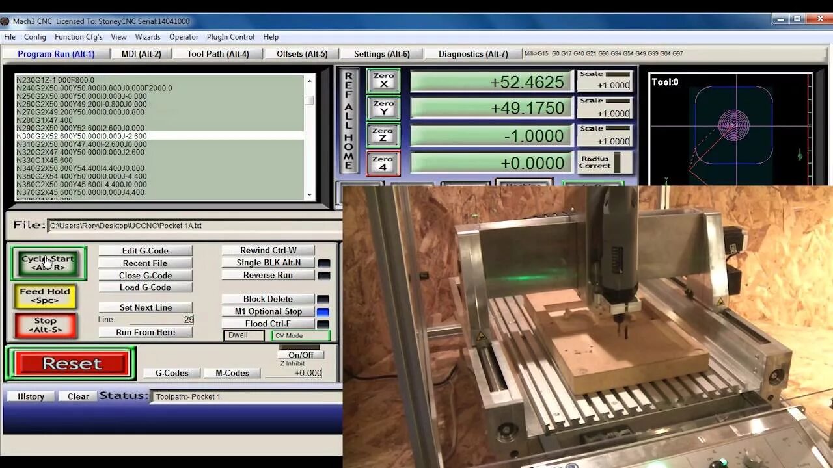Screen dimensions: 833x468
Task: Click the Z Inhibit +0.000 value field
Action: [294, 373]
